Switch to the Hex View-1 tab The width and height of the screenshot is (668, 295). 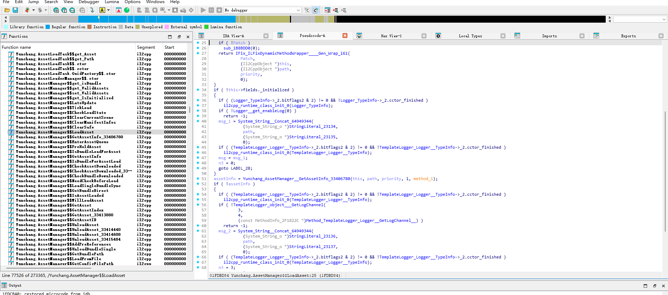pos(391,36)
